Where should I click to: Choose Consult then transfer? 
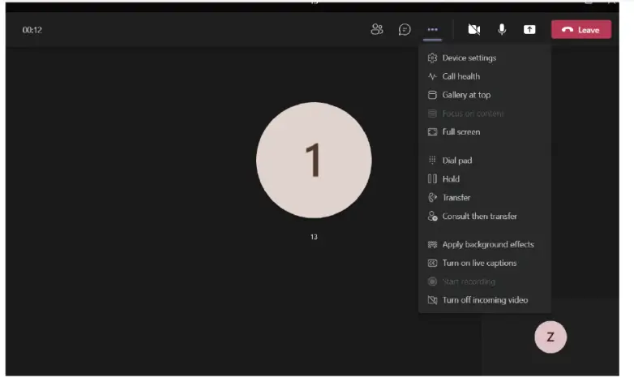(x=484, y=216)
